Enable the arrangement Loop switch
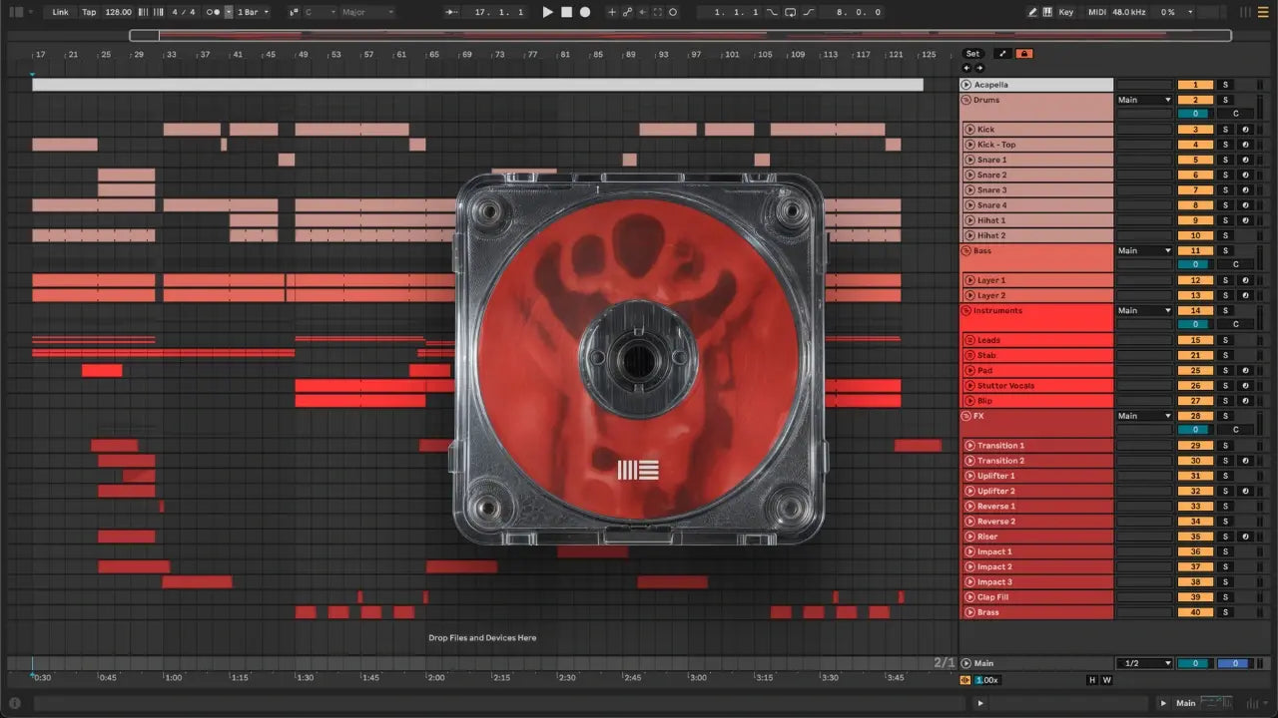Screen dimensions: 1278x718 coord(790,12)
